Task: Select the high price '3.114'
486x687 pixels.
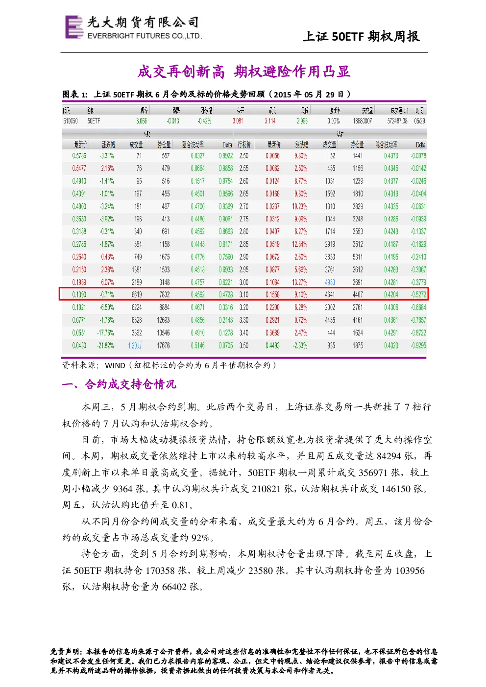Action: [270, 121]
